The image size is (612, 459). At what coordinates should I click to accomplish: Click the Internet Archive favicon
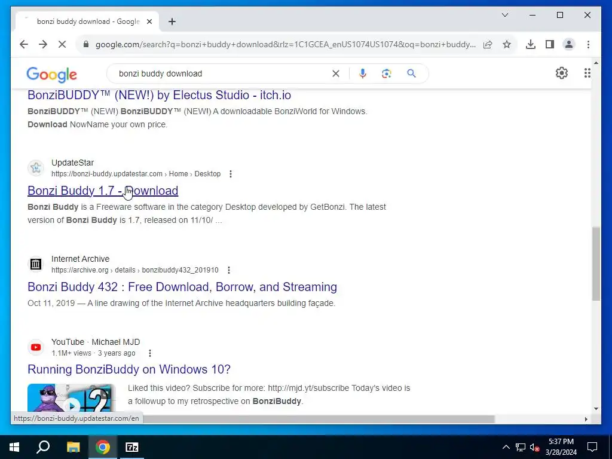(x=36, y=264)
